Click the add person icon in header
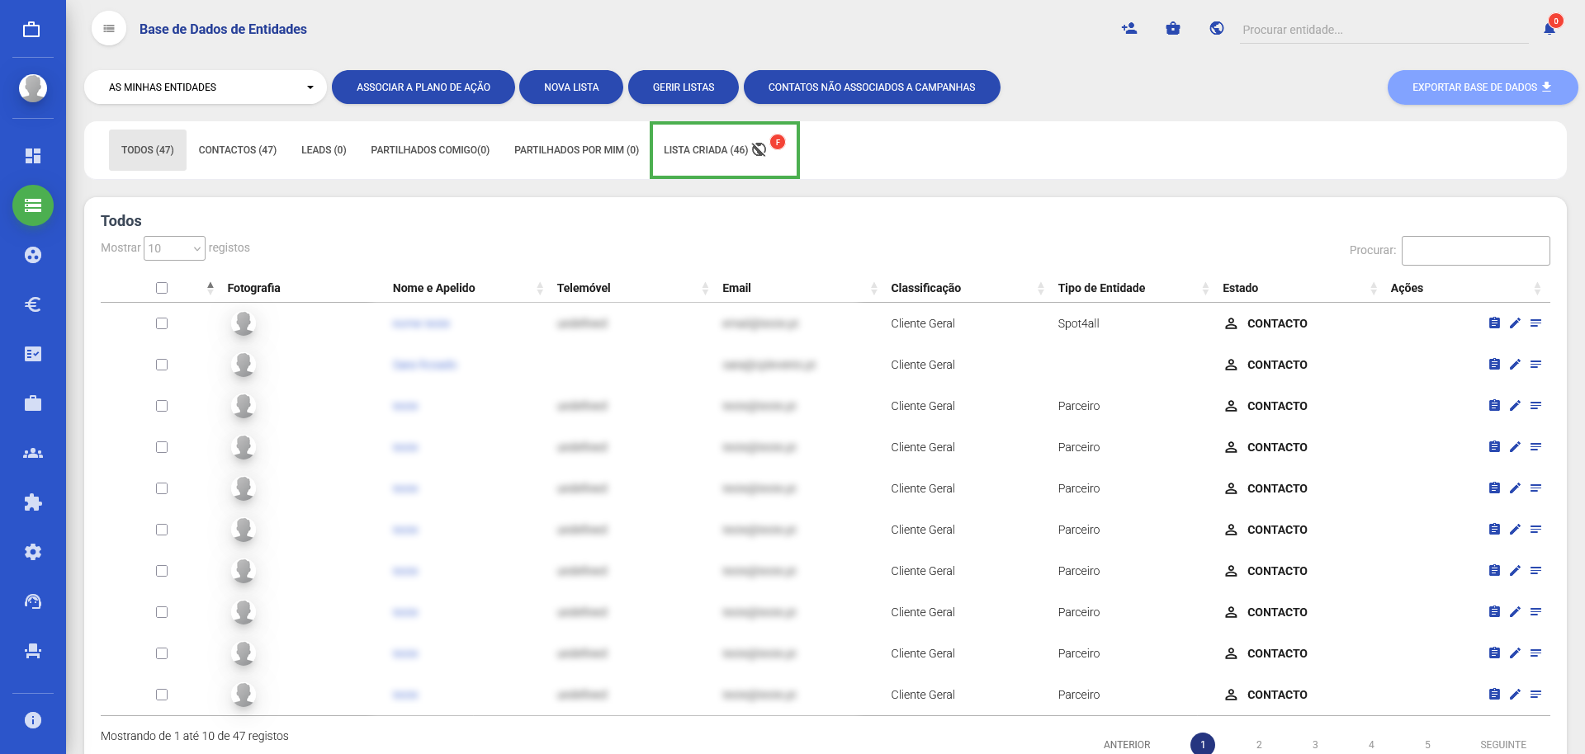This screenshot has height=754, width=1585. pyautogui.click(x=1129, y=29)
